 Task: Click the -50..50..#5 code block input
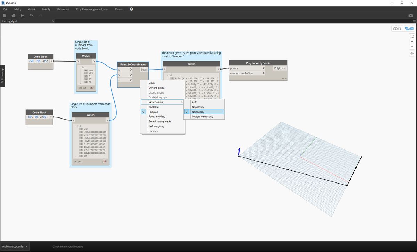[39, 61]
